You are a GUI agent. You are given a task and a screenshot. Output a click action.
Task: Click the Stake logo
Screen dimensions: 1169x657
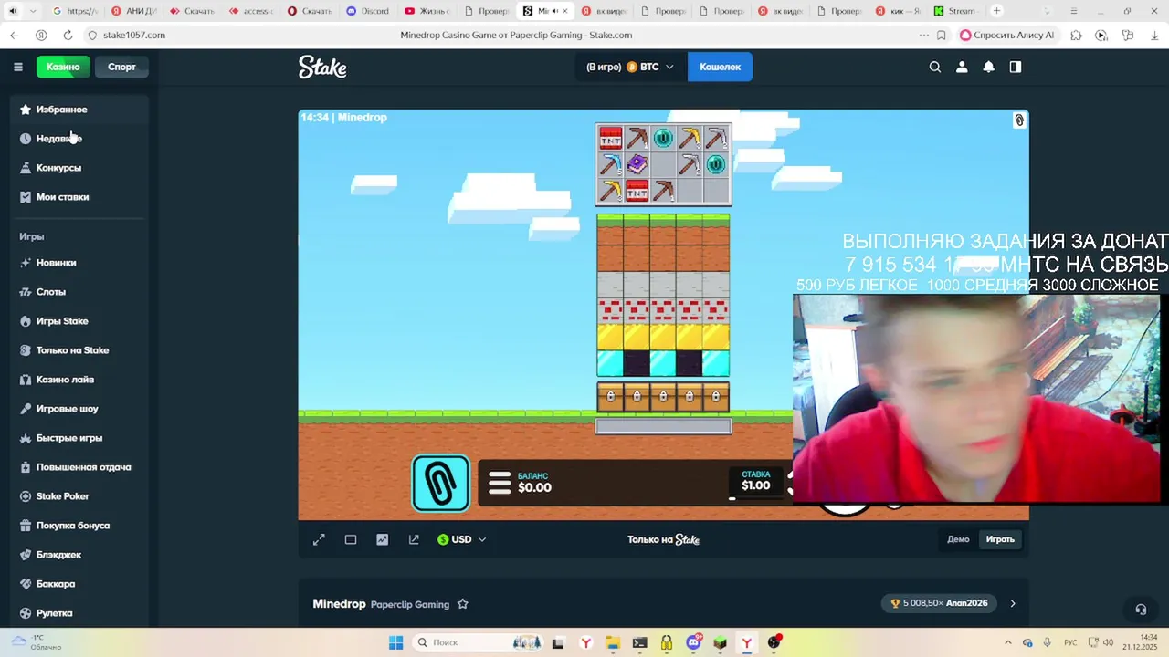click(322, 67)
